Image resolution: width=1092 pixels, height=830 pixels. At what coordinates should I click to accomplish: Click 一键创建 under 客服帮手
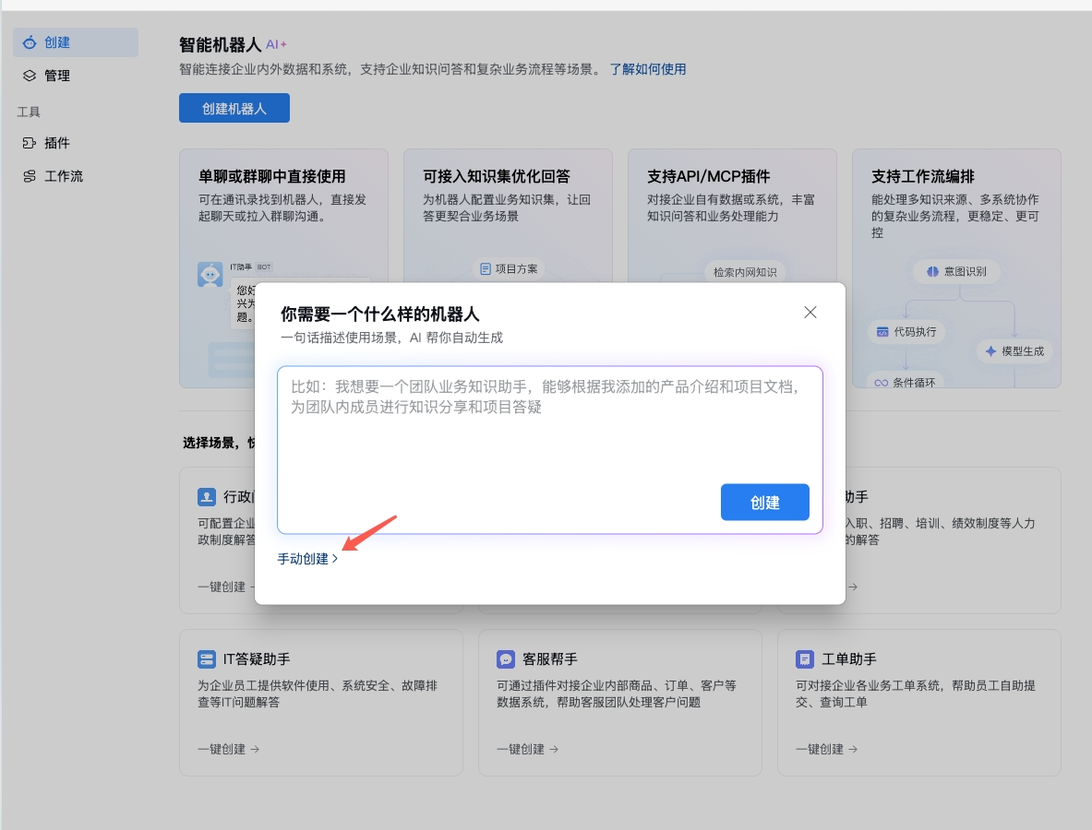[x=521, y=749]
